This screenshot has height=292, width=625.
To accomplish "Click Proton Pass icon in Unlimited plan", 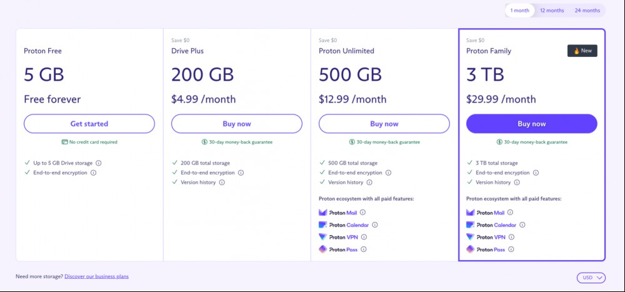I will [x=323, y=249].
